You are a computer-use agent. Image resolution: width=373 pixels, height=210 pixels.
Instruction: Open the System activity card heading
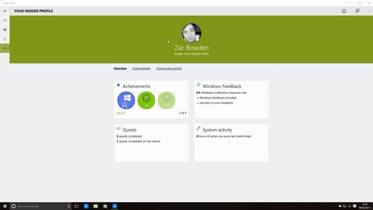tap(217, 129)
